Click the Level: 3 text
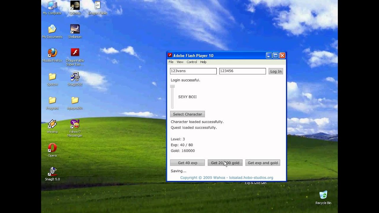379x213 pixels. click(x=178, y=139)
